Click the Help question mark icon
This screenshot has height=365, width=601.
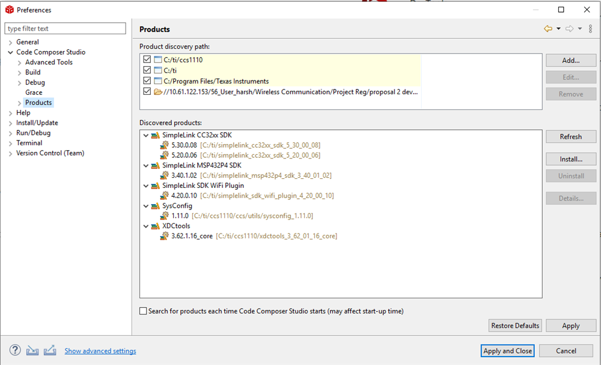pos(15,350)
